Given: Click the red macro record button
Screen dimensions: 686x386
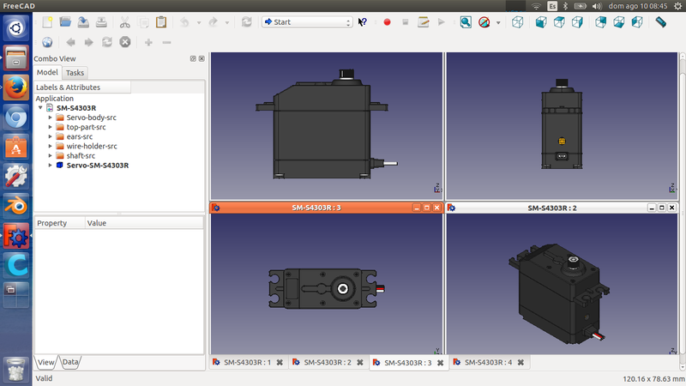Looking at the screenshot, I should (x=387, y=22).
